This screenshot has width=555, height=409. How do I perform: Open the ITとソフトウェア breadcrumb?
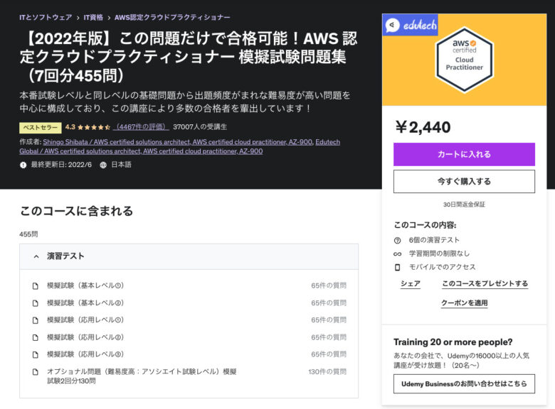pyautogui.click(x=46, y=17)
